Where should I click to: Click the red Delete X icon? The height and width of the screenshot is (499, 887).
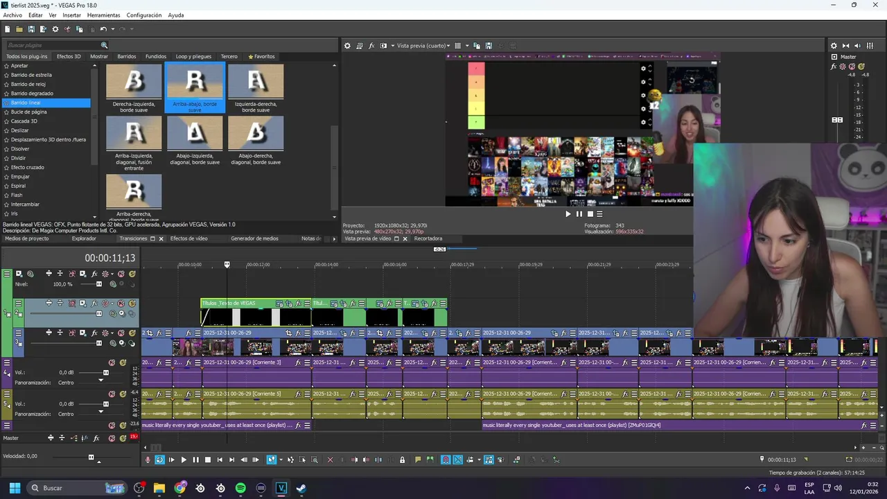[330, 459]
